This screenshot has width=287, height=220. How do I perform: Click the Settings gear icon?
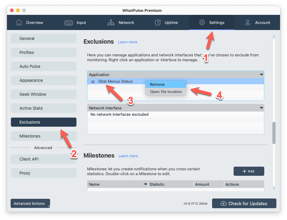click(202, 22)
